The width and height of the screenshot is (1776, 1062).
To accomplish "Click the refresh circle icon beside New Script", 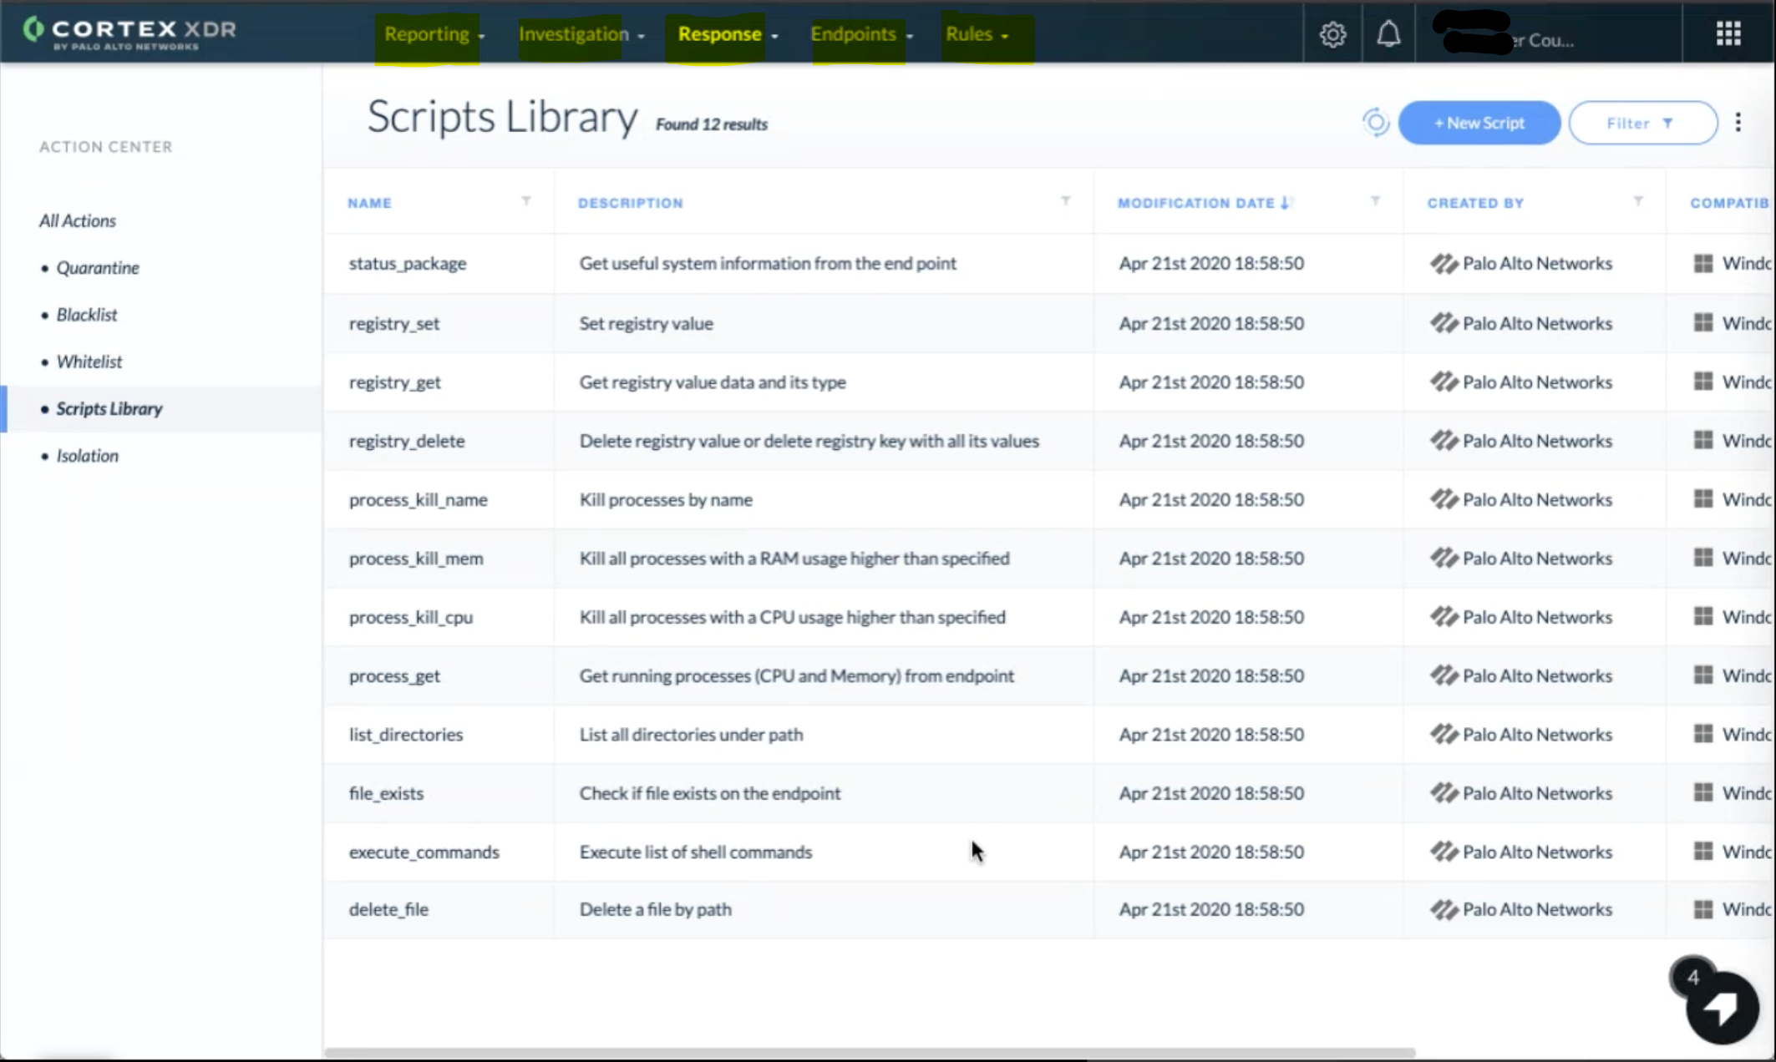I will [1375, 123].
